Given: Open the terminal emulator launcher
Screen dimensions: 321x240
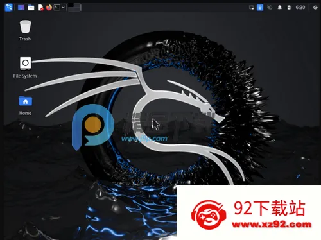Looking at the screenshot, I should [x=56, y=8].
